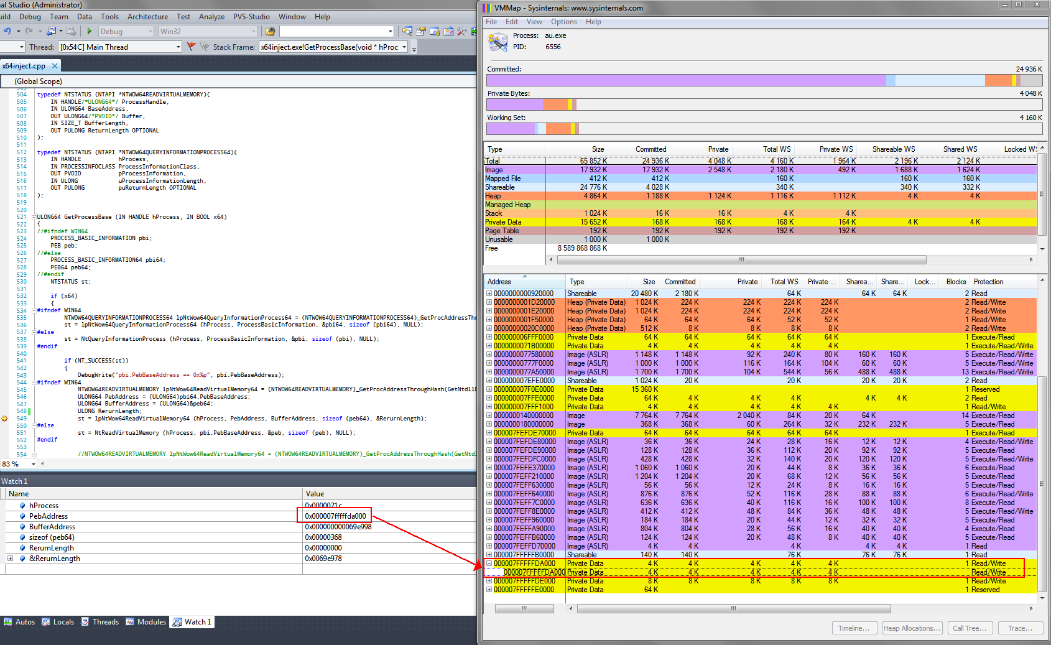1051x645 pixels.
Task: Click the green Start Debugging arrow
Action: 90,31
